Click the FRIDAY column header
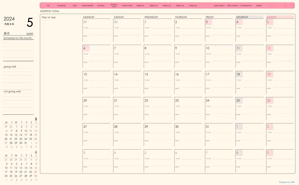Viewport: 299px width, 185px height. 210,17
